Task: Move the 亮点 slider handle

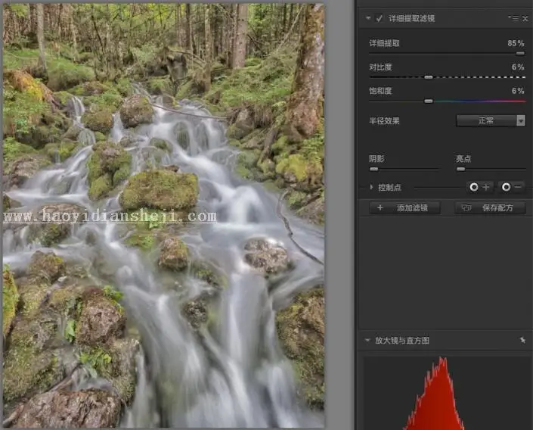Action: [460, 169]
